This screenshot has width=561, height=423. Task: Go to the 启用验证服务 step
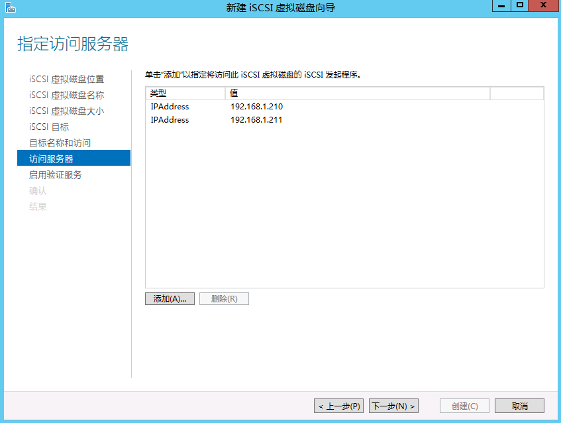[x=56, y=175]
